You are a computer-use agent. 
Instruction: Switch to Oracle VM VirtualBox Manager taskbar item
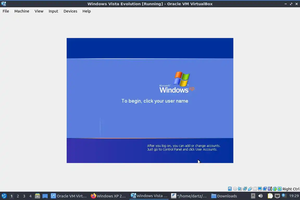tap(69, 196)
